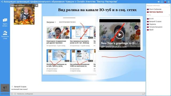Click title Как правильно выложить ролик
The height and width of the screenshot is (96, 171).
click(x=80, y=42)
